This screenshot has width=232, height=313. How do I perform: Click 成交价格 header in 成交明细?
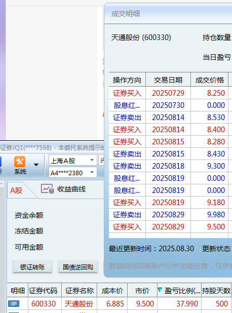pyautogui.click(x=209, y=80)
